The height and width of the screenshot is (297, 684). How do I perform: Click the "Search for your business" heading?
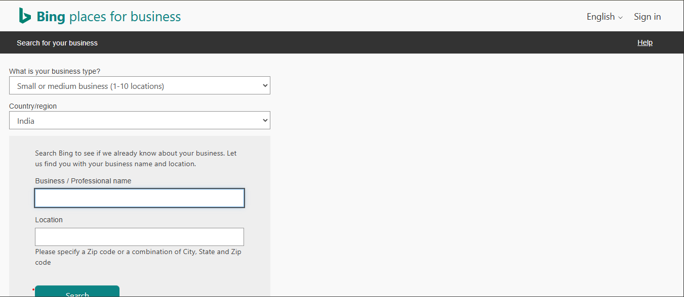point(57,43)
